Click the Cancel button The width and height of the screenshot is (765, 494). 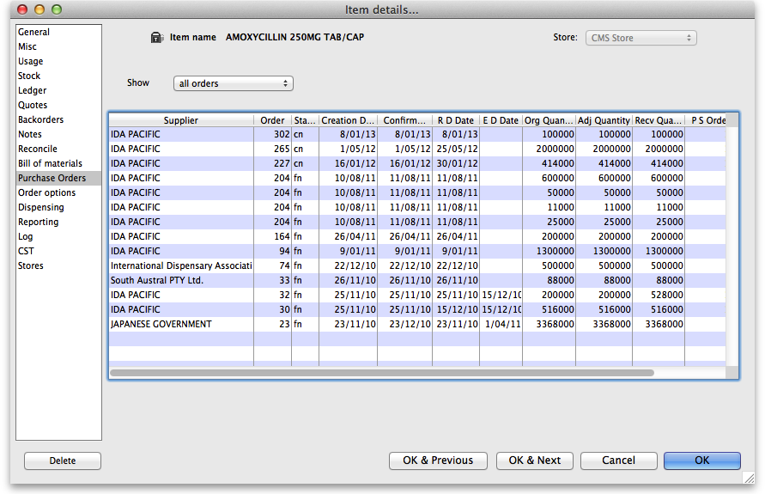618,460
